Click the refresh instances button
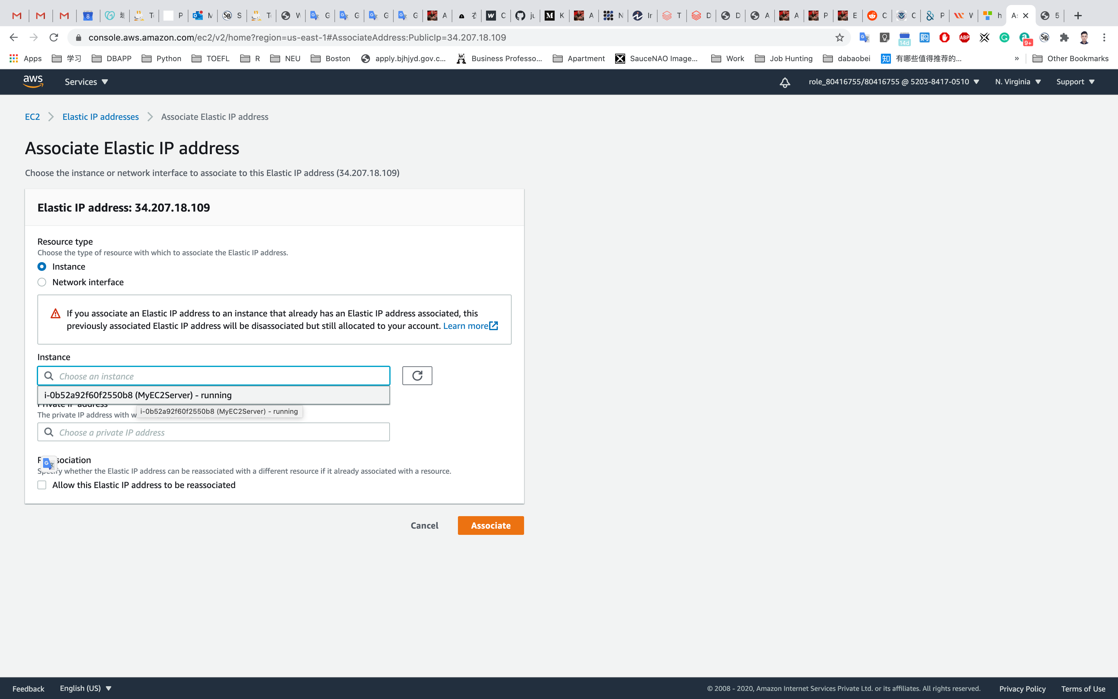 pyautogui.click(x=417, y=375)
